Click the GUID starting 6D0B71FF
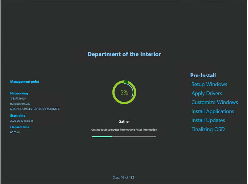 (x=35, y=109)
